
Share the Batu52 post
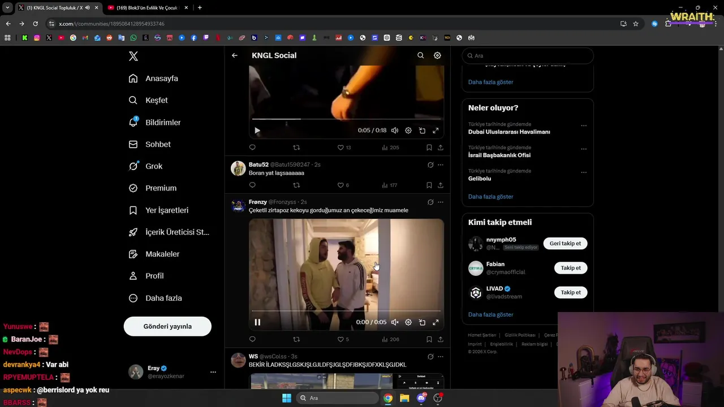[441, 185]
